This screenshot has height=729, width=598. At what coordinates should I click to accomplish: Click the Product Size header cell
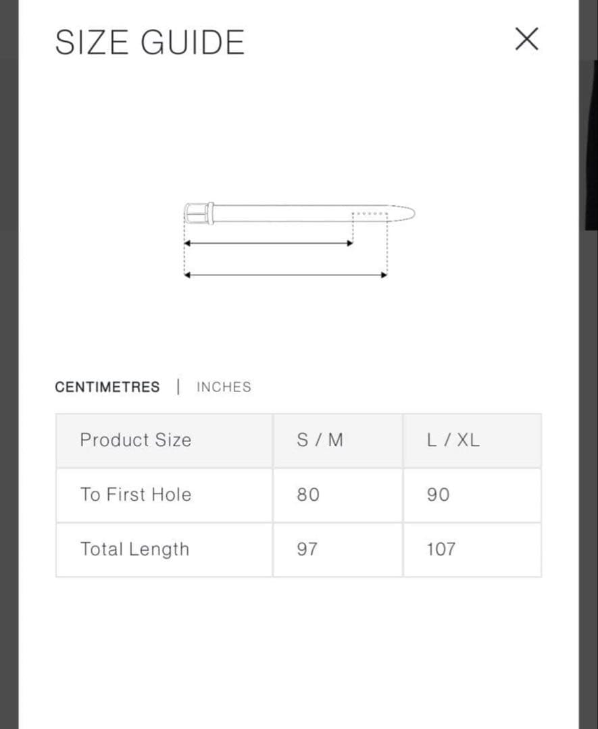click(x=135, y=440)
